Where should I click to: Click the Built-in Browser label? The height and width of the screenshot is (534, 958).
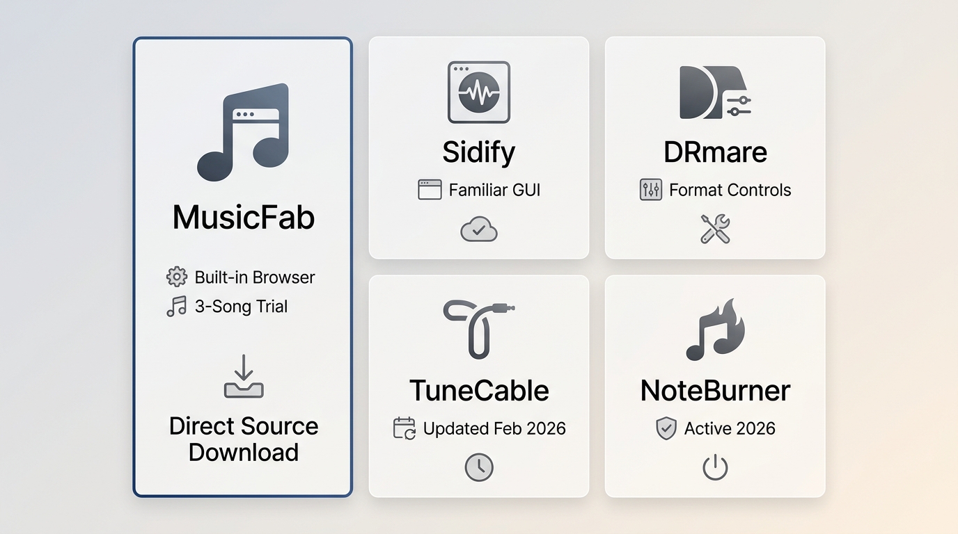[255, 277]
